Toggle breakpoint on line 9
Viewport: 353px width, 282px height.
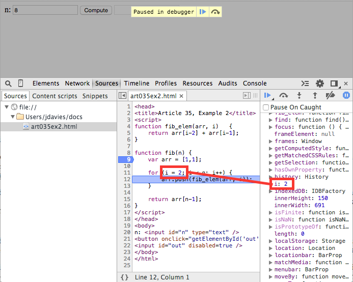point(126,159)
